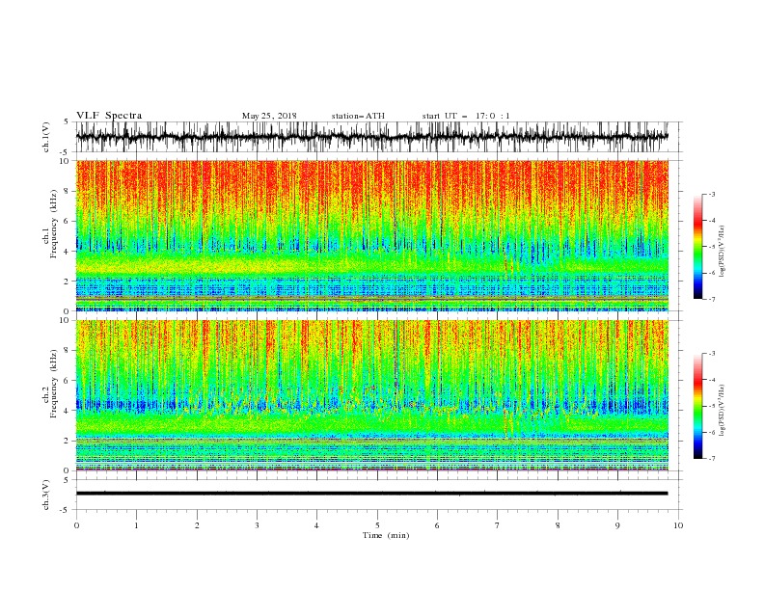Click the time axis tick label '3'
The width and height of the screenshot is (764, 590).
pyautogui.click(x=257, y=525)
